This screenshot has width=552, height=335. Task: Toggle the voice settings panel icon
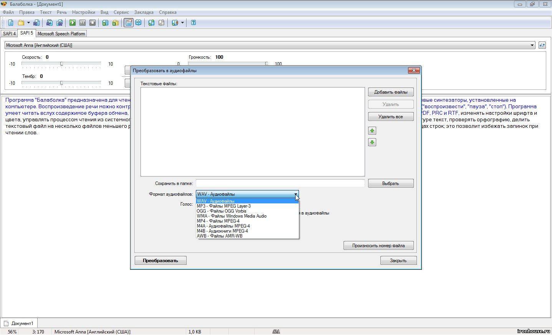(x=129, y=23)
